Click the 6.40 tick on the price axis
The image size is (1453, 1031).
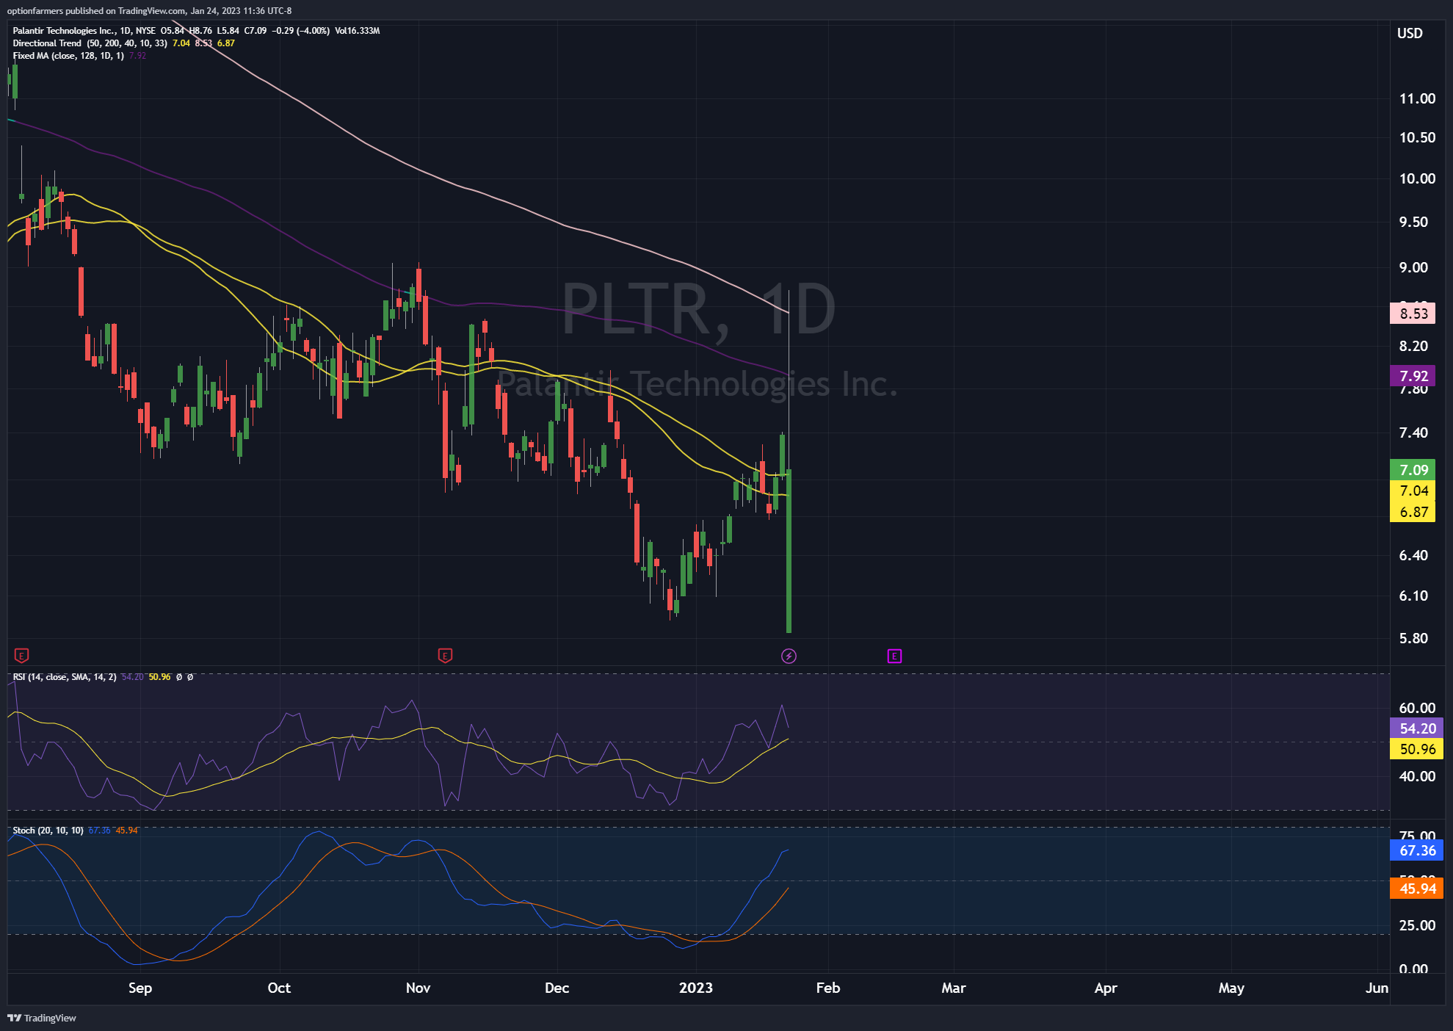pos(1413,555)
